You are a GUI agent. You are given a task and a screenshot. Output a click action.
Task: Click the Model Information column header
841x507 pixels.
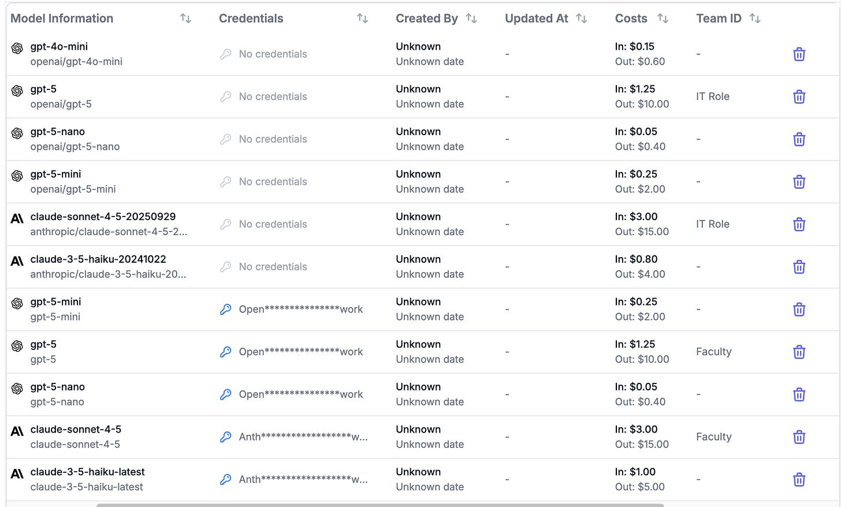[x=62, y=18]
